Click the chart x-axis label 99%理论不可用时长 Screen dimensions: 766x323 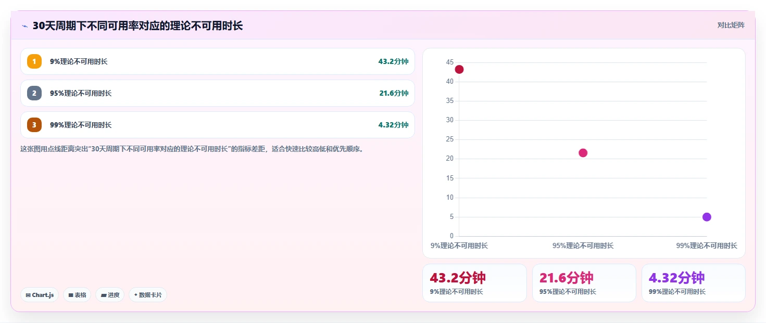click(707, 246)
